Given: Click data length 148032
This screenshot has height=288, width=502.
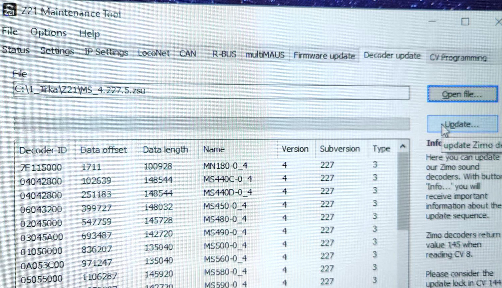Looking at the screenshot, I should [158, 207].
